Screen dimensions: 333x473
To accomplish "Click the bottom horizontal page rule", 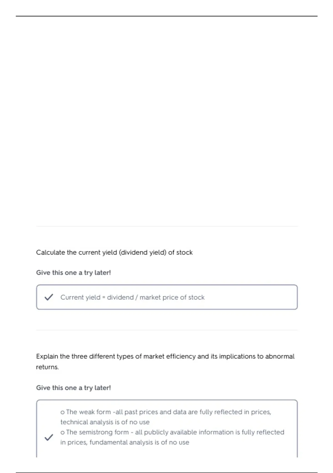I will coord(167,472).
